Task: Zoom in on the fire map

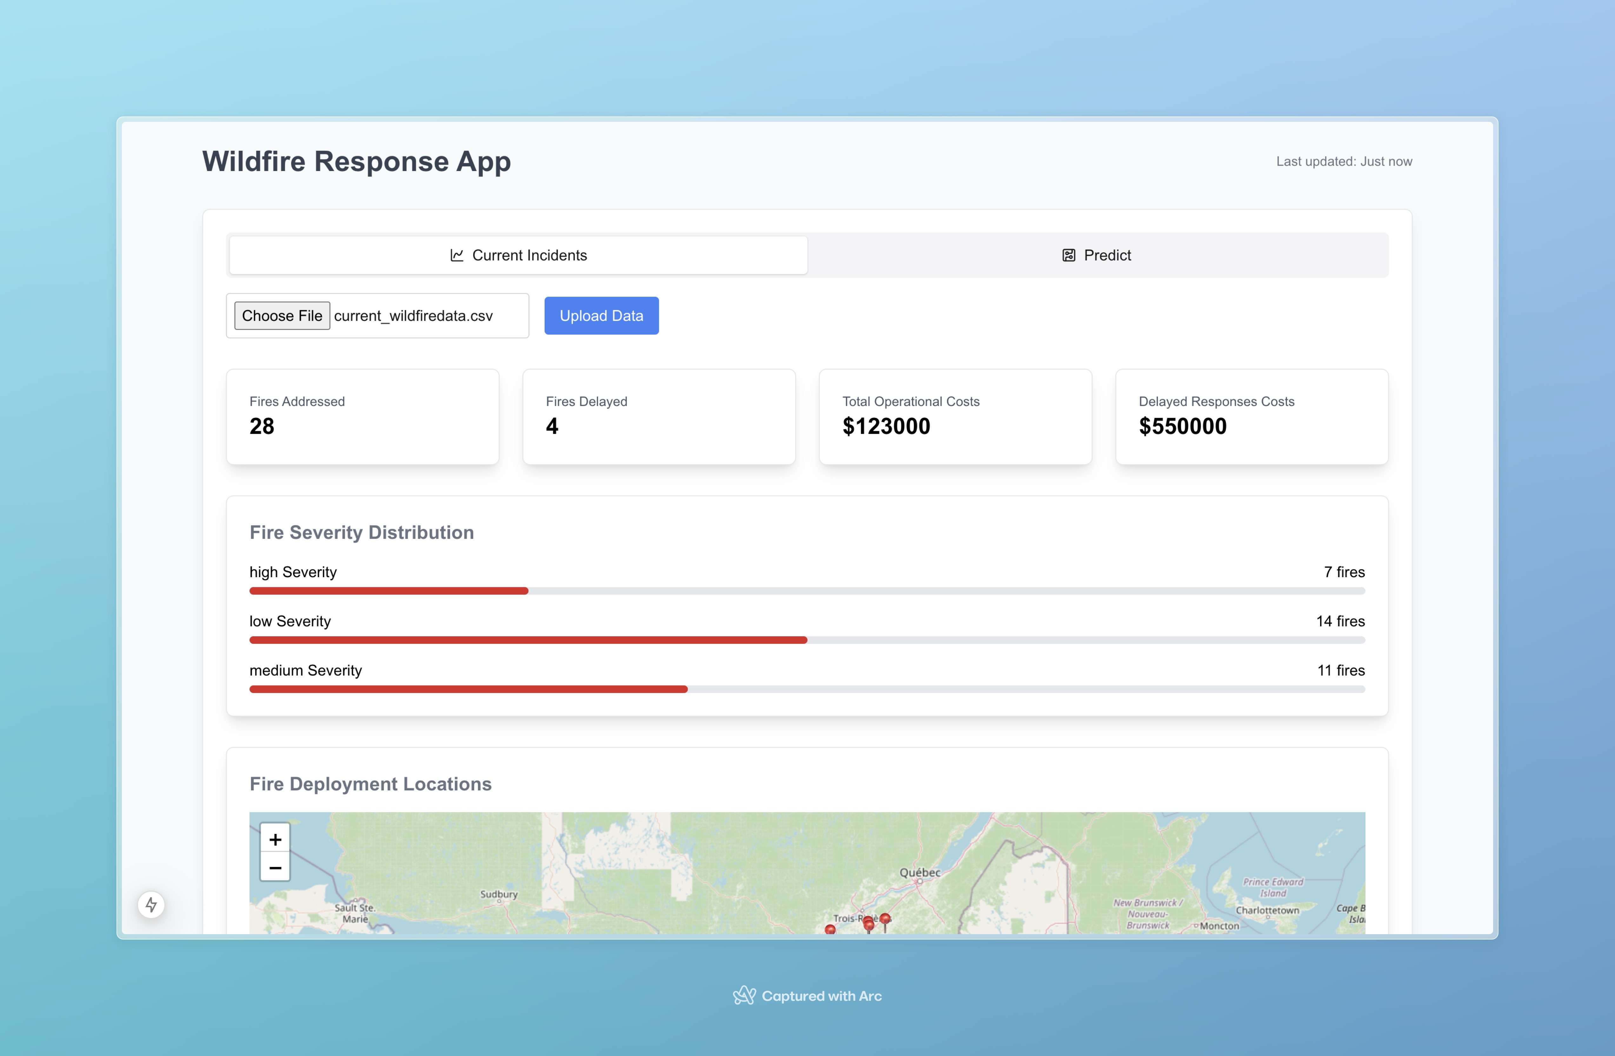Action: [x=275, y=839]
